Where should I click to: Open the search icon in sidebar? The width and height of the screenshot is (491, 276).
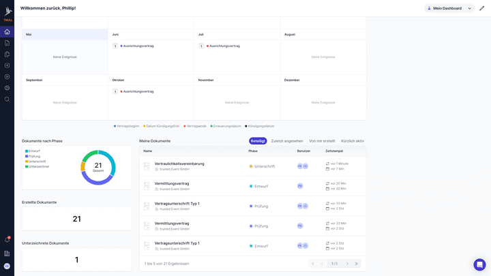coord(7,99)
